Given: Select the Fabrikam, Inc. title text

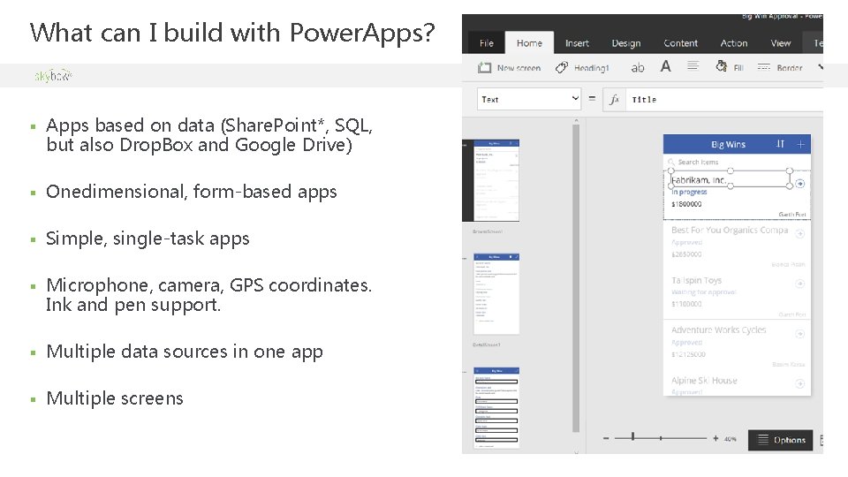Looking at the screenshot, I should pos(698,180).
